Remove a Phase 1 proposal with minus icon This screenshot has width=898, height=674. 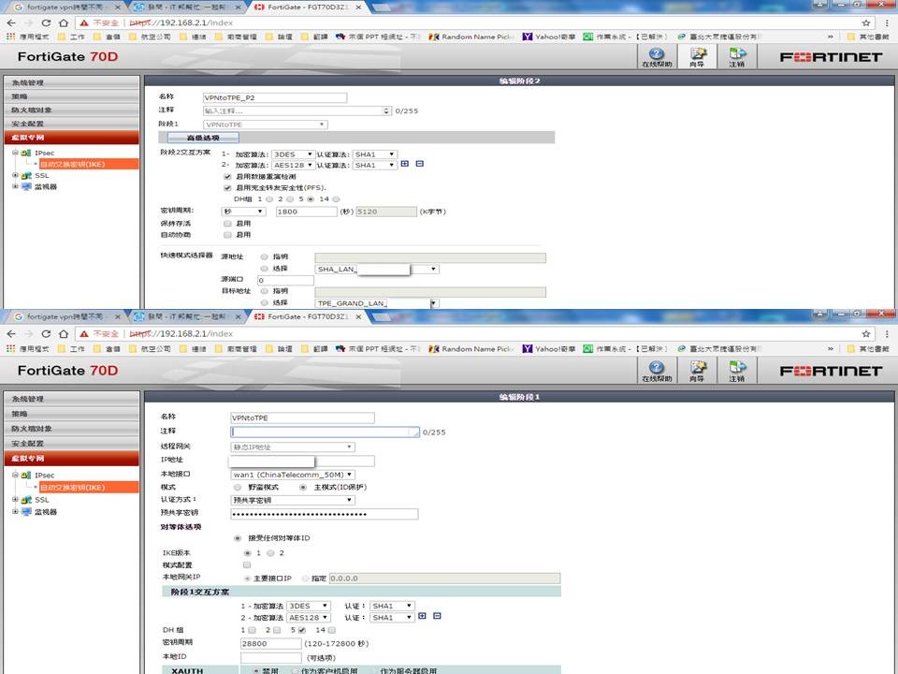(x=437, y=616)
